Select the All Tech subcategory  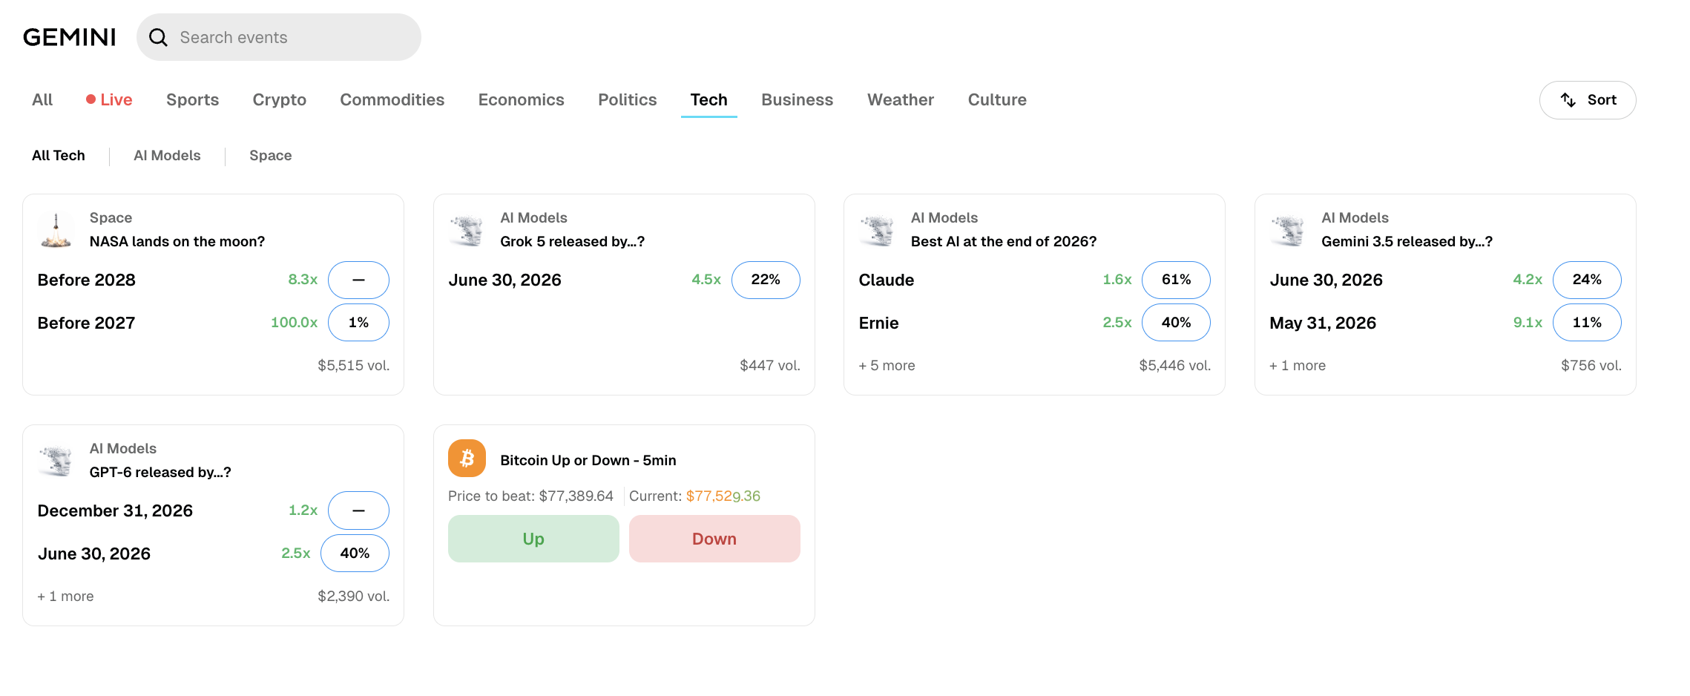[59, 156]
